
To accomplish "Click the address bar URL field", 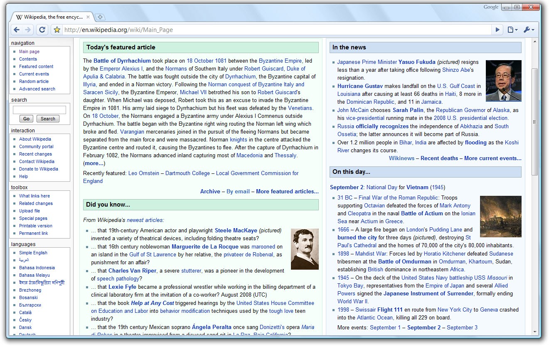I will 276,29.
